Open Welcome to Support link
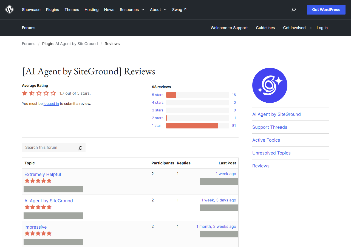 (x=229, y=28)
